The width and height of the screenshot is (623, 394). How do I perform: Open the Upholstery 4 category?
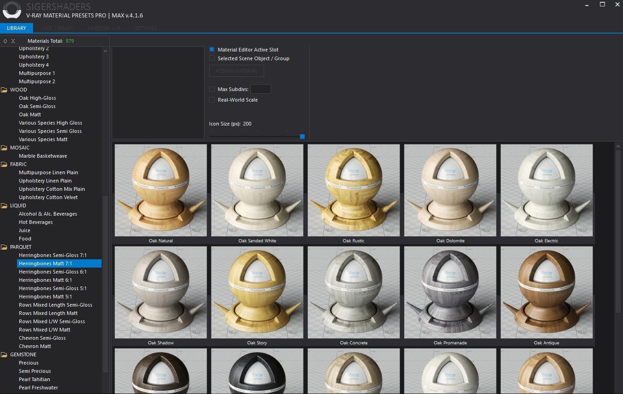coord(34,65)
